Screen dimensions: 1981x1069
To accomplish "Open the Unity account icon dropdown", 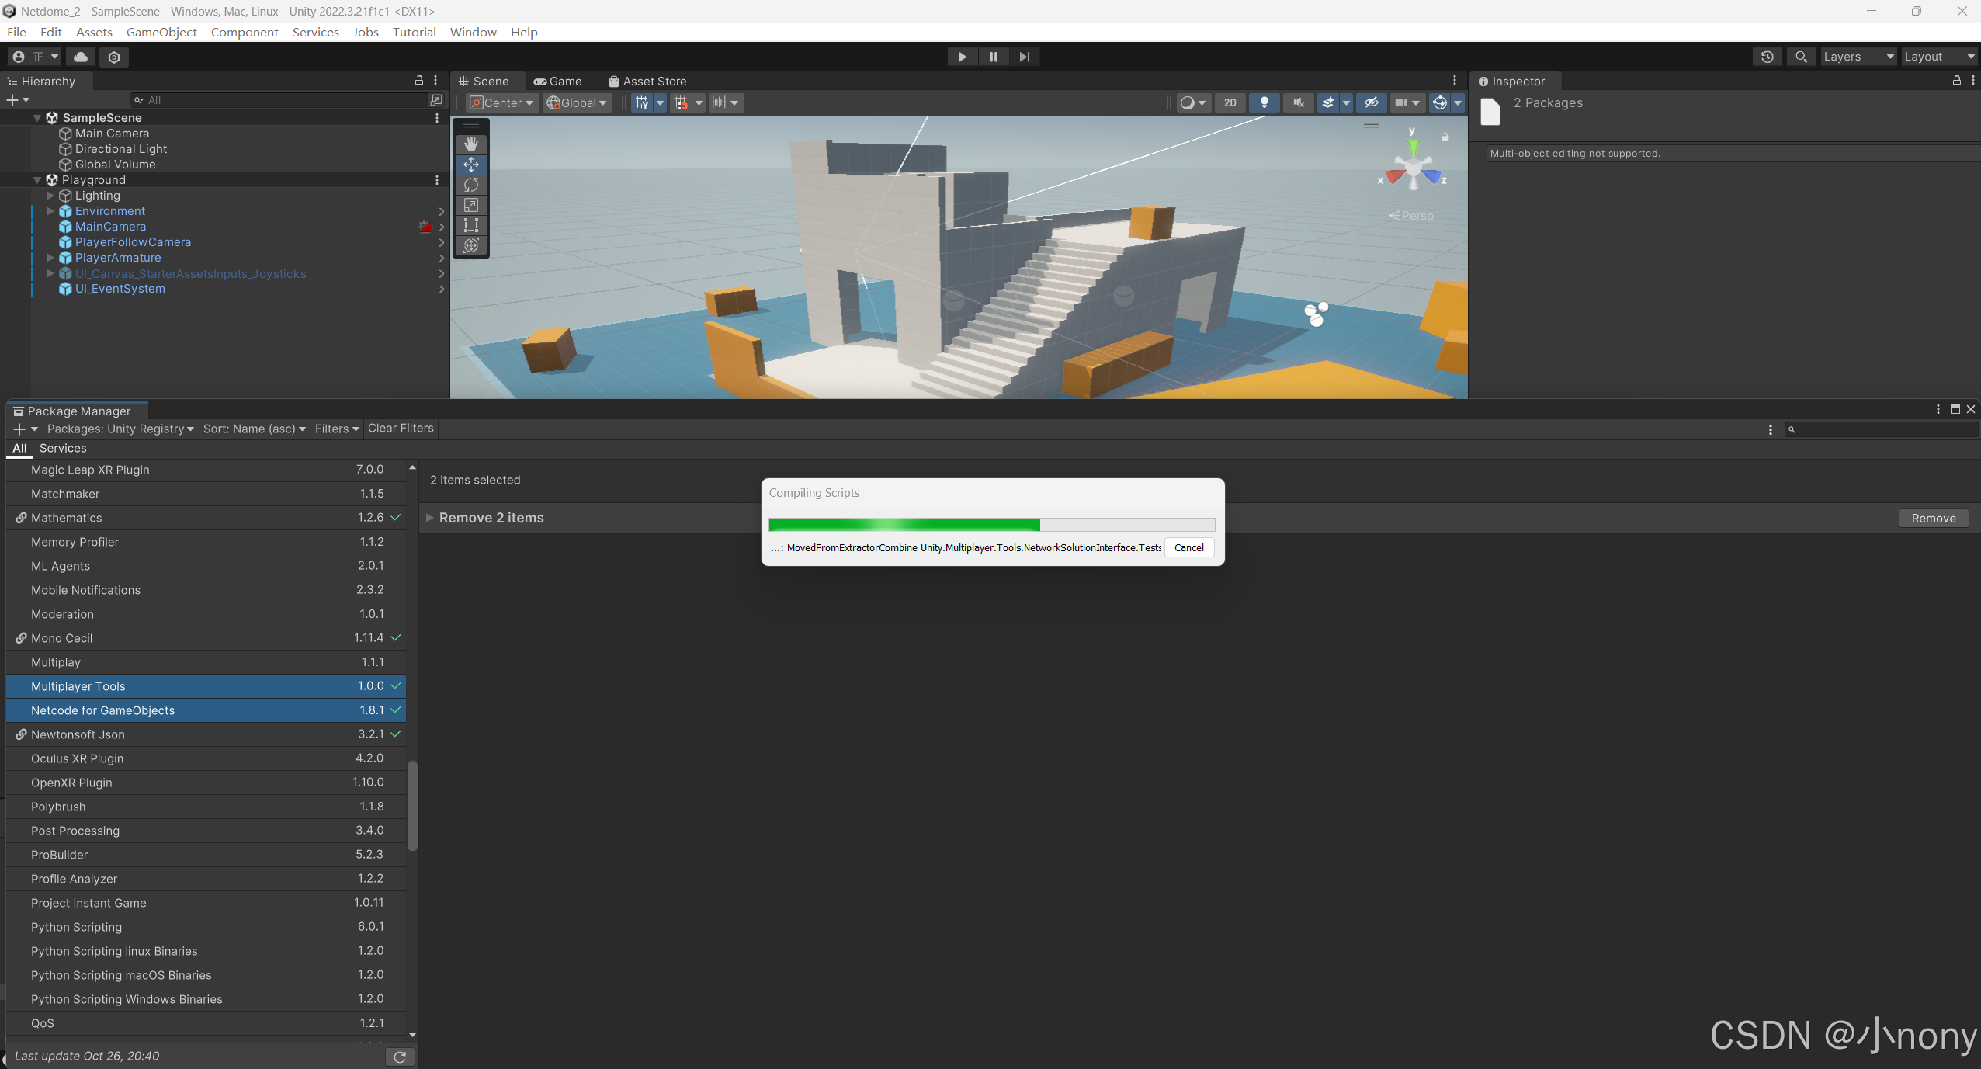I will 35,57.
